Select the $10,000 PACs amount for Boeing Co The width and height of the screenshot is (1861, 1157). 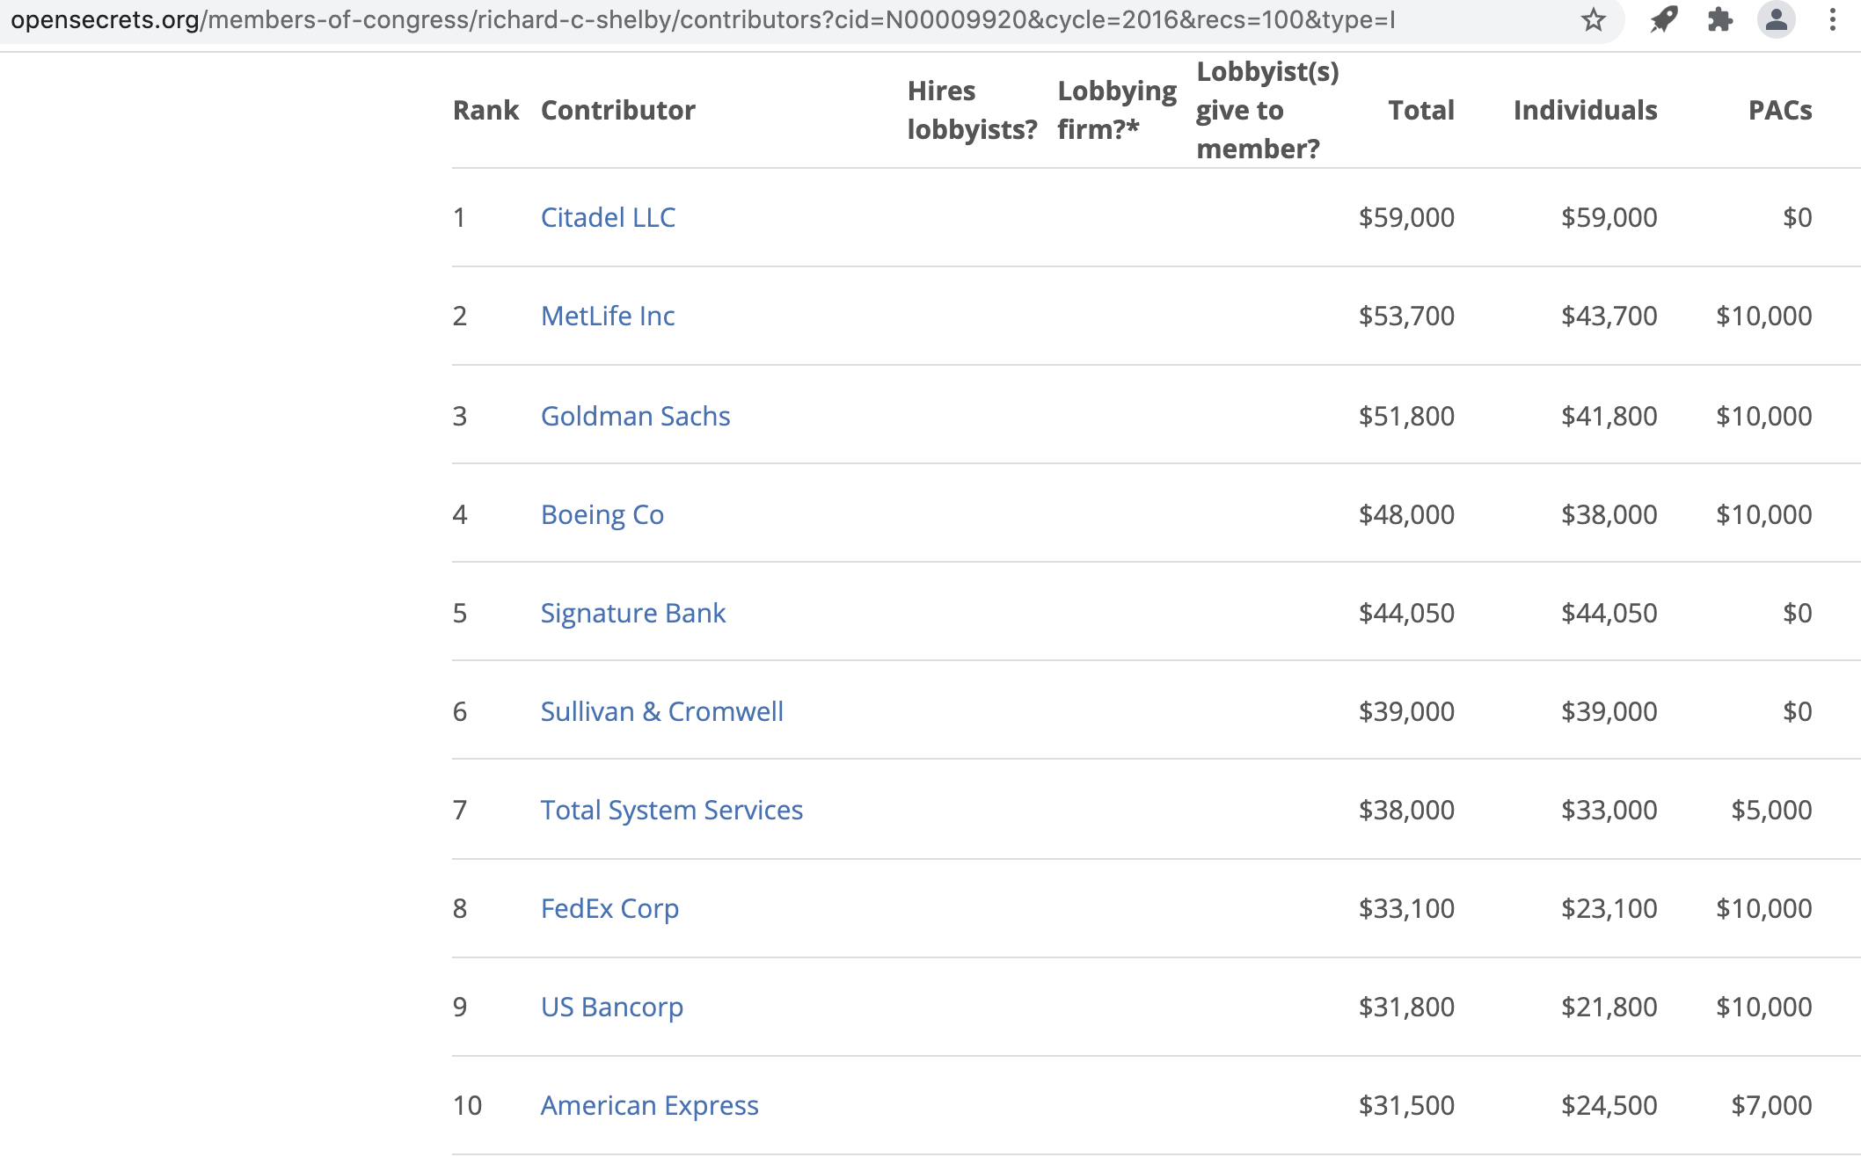pos(1763,514)
